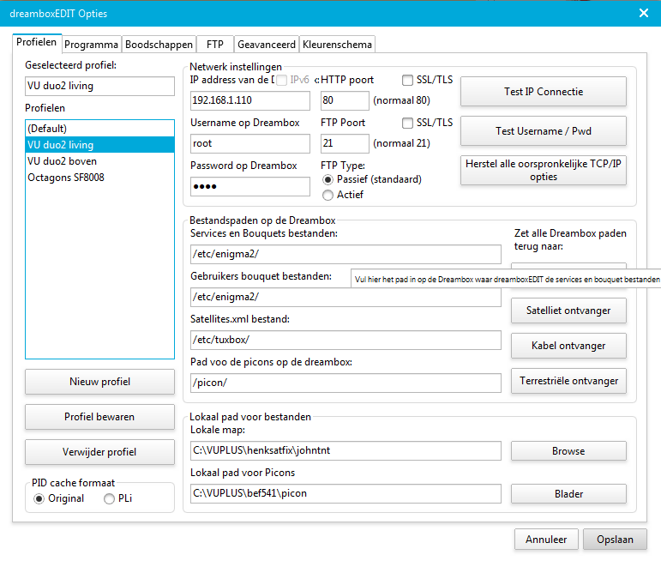Open the Boodschappen tab
661x561 pixels.
[159, 45]
